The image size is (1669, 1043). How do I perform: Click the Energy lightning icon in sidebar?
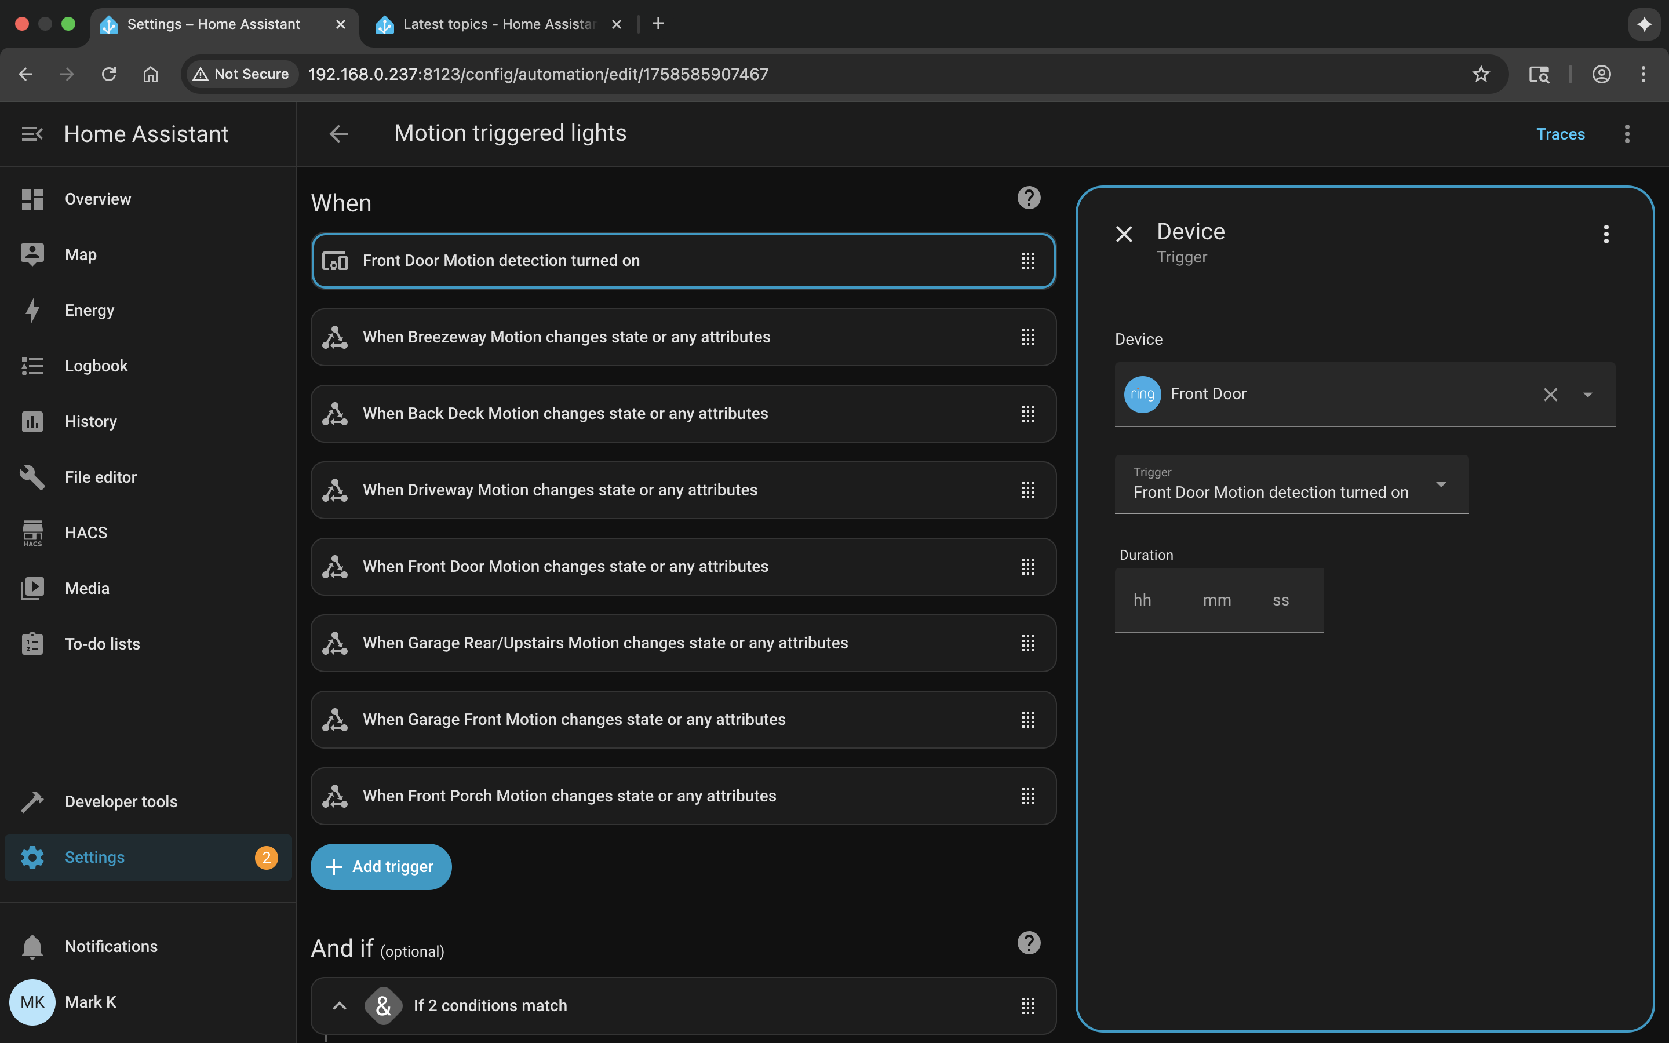(32, 311)
